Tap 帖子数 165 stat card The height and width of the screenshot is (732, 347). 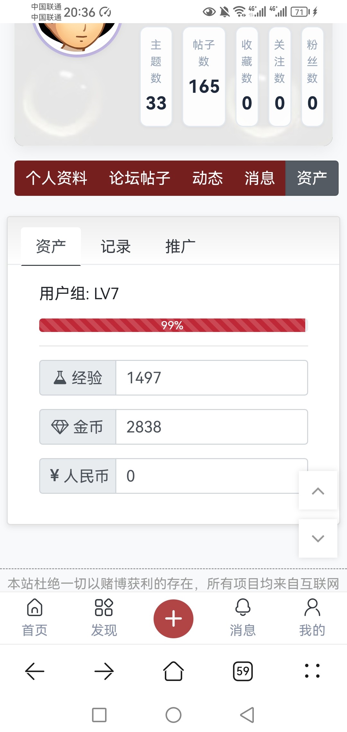click(204, 76)
